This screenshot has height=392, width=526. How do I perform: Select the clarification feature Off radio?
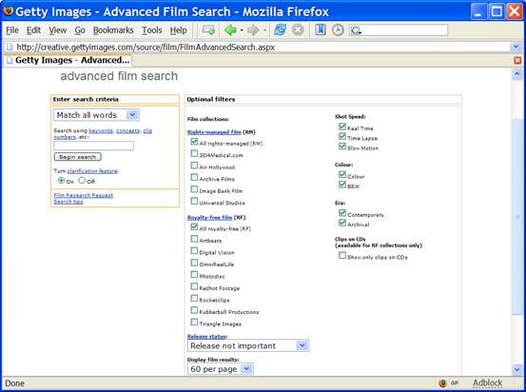tap(82, 181)
